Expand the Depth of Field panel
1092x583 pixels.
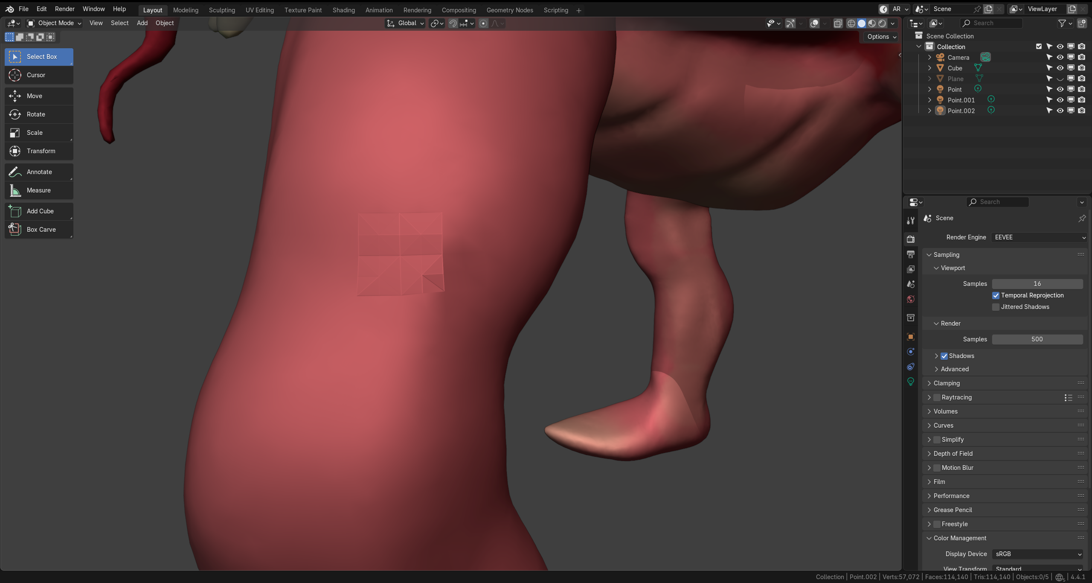coord(929,454)
